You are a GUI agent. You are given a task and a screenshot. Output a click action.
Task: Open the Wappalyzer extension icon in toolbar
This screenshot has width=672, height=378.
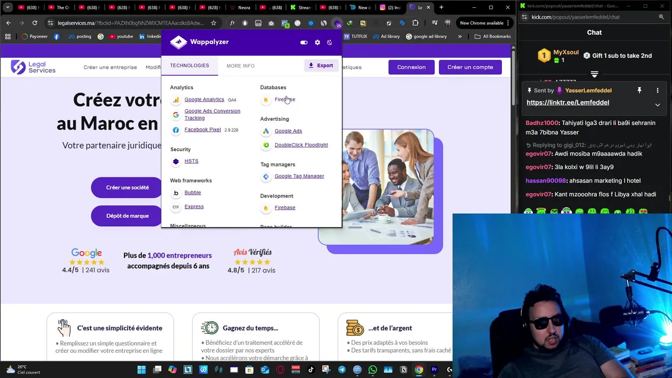click(337, 23)
